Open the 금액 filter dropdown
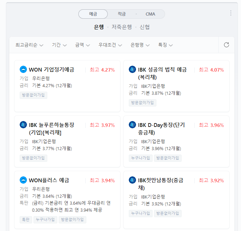The height and width of the screenshot is (231, 241). [83, 45]
